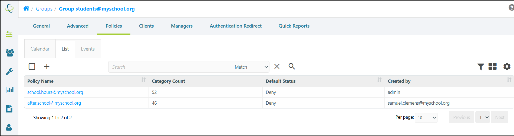Open the school.hours@myschool.org policy link

[x=55, y=92]
